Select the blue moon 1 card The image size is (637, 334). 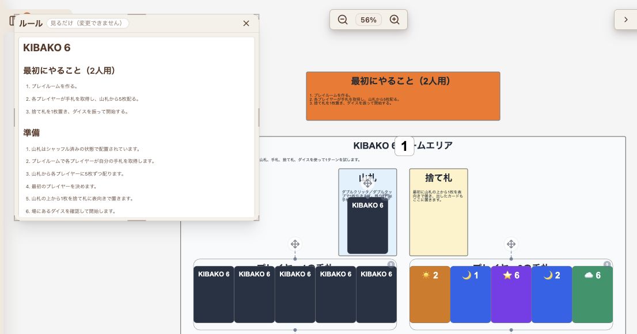pyautogui.click(x=471, y=295)
